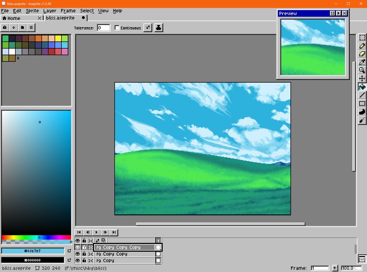Open the View menu
Image resolution: width=367 pixels, height=272 pixels.
pos(103,11)
